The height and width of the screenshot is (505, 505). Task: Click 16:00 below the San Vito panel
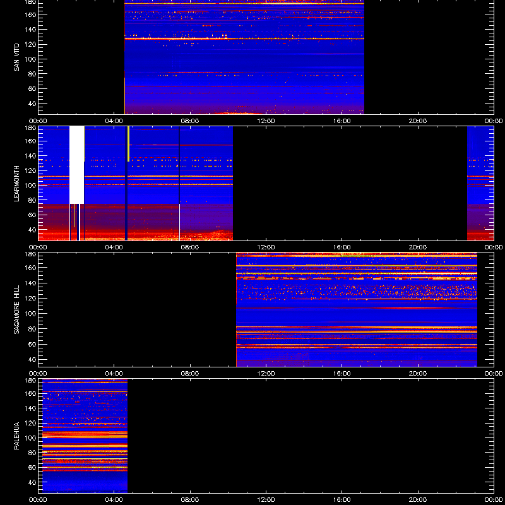tap(342, 121)
